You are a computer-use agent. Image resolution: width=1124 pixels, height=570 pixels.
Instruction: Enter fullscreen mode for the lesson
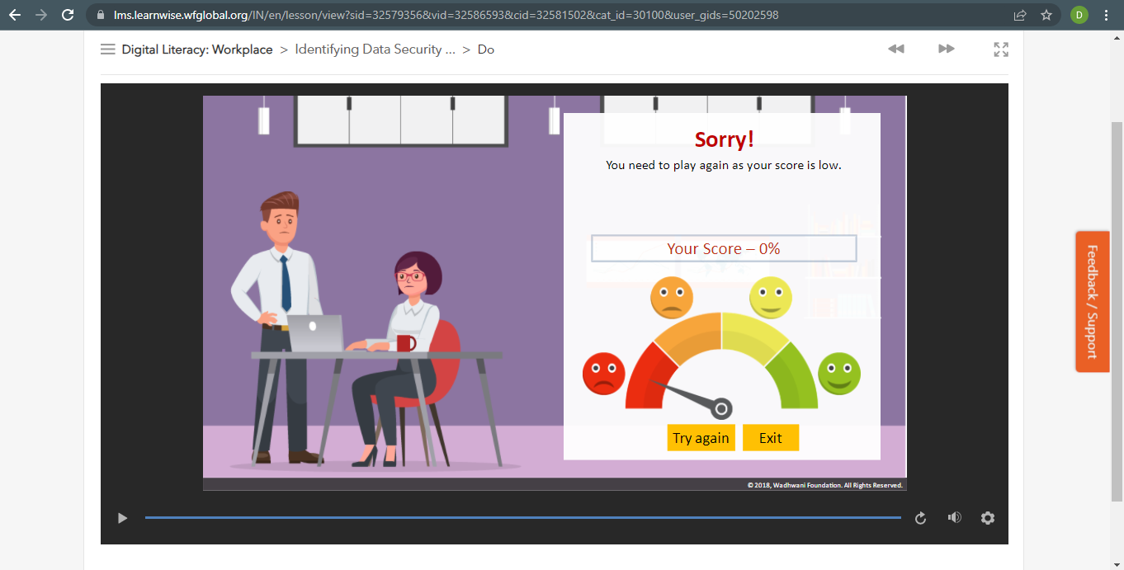click(1000, 49)
